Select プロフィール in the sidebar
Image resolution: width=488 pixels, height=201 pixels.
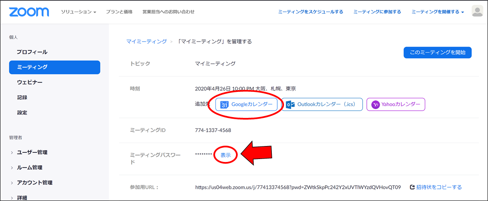32,52
